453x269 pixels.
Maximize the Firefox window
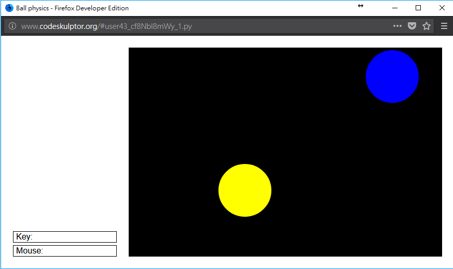418,8
